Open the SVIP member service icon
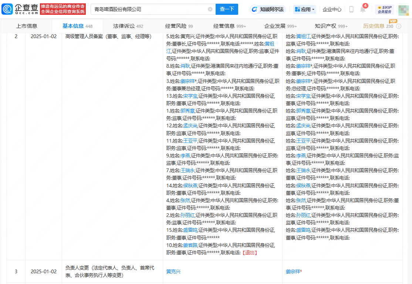The image size is (412, 284). (385, 10)
